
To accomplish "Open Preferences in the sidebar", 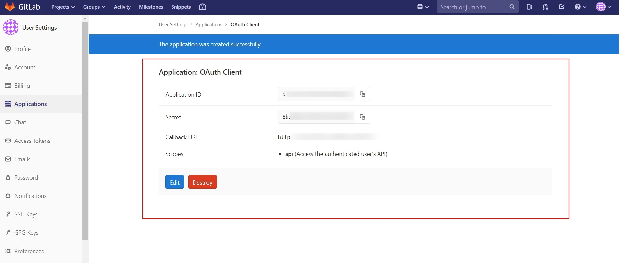I will click(41, 251).
